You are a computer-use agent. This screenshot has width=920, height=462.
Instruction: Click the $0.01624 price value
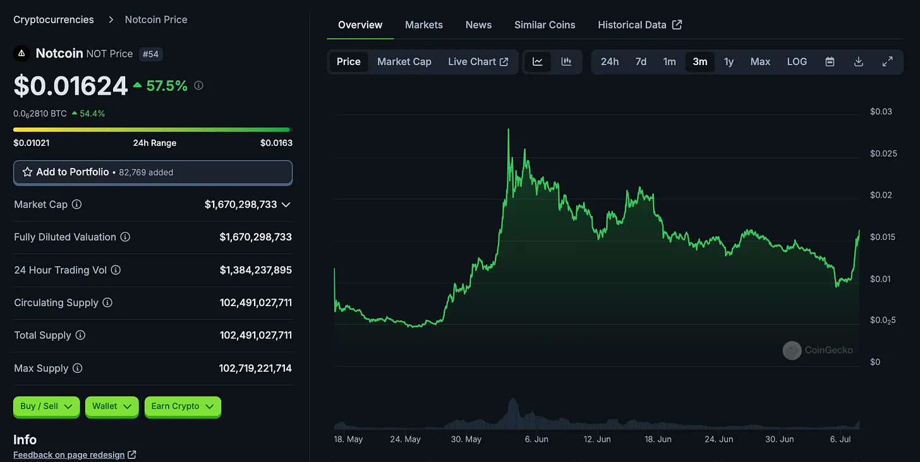(x=71, y=86)
